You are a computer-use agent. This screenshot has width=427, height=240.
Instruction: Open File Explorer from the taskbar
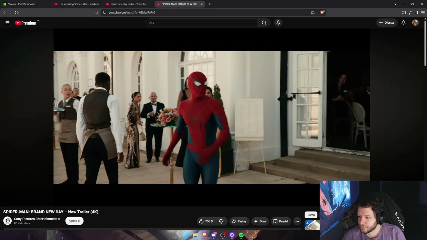point(195,235)
